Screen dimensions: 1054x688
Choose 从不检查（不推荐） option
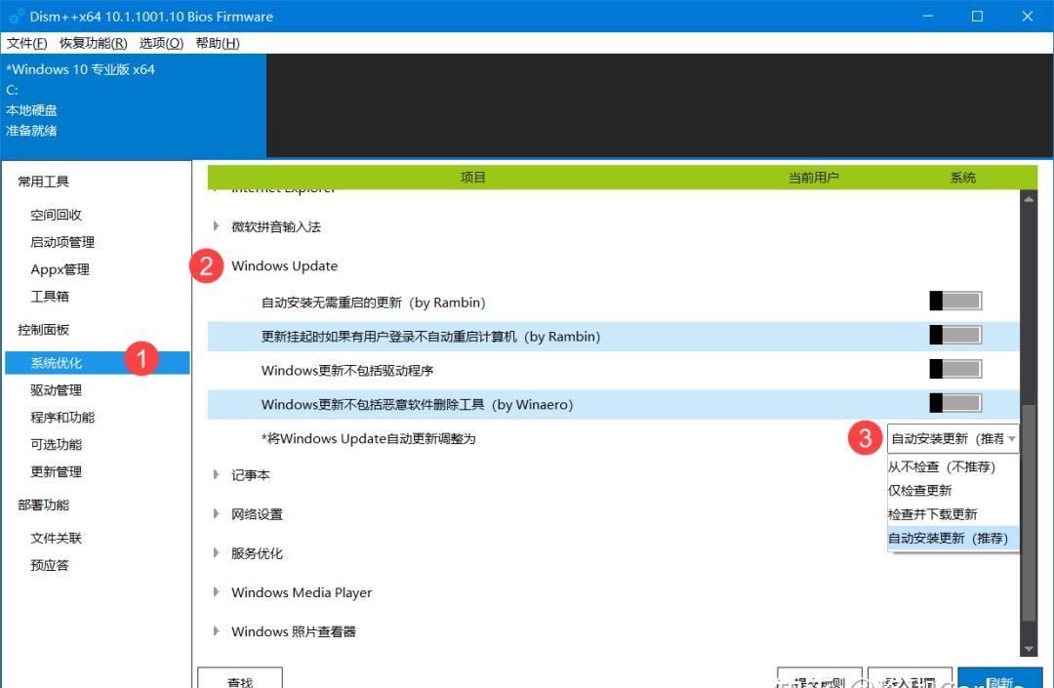click(953, 466)
